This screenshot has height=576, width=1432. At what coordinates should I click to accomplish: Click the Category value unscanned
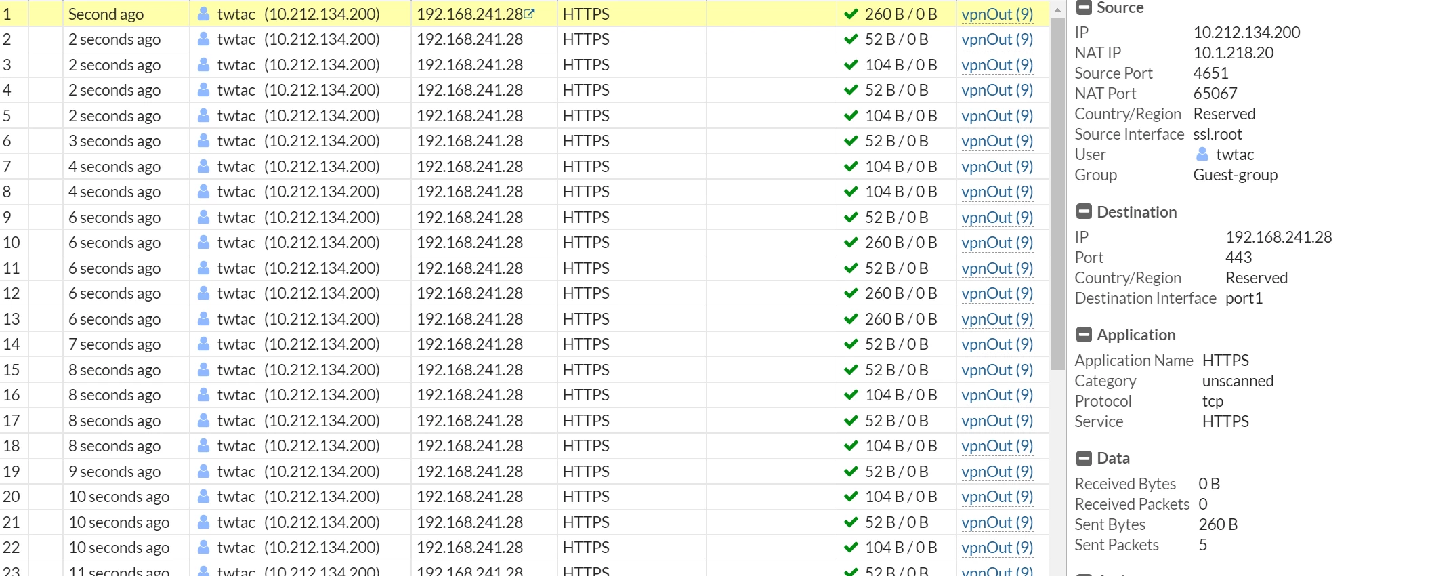pyautogui.click(x=1238, y=381)
